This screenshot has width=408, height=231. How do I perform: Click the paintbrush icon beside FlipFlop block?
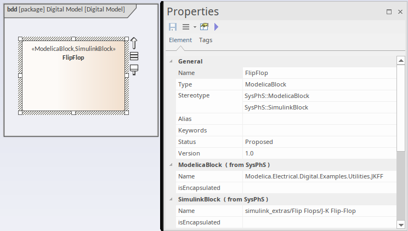pyautogui.click(x=134, y=69)
